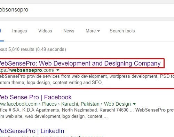Viewport: 174px width, 137px height.
Task: Click the results count text showing 5,810 results
Action: [33, 50]
